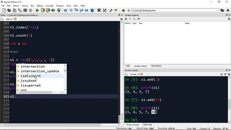Viewport: 231px width, 130px height.
Task: Open the Source menu
Action: click(x=25, y=6)
